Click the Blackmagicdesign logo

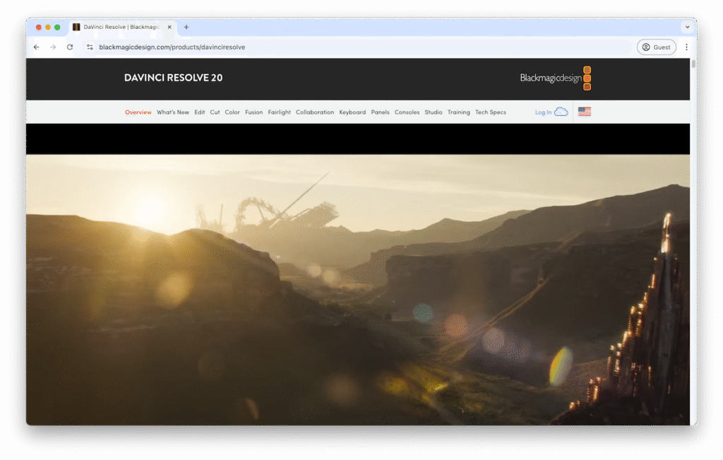pos(556,78)
